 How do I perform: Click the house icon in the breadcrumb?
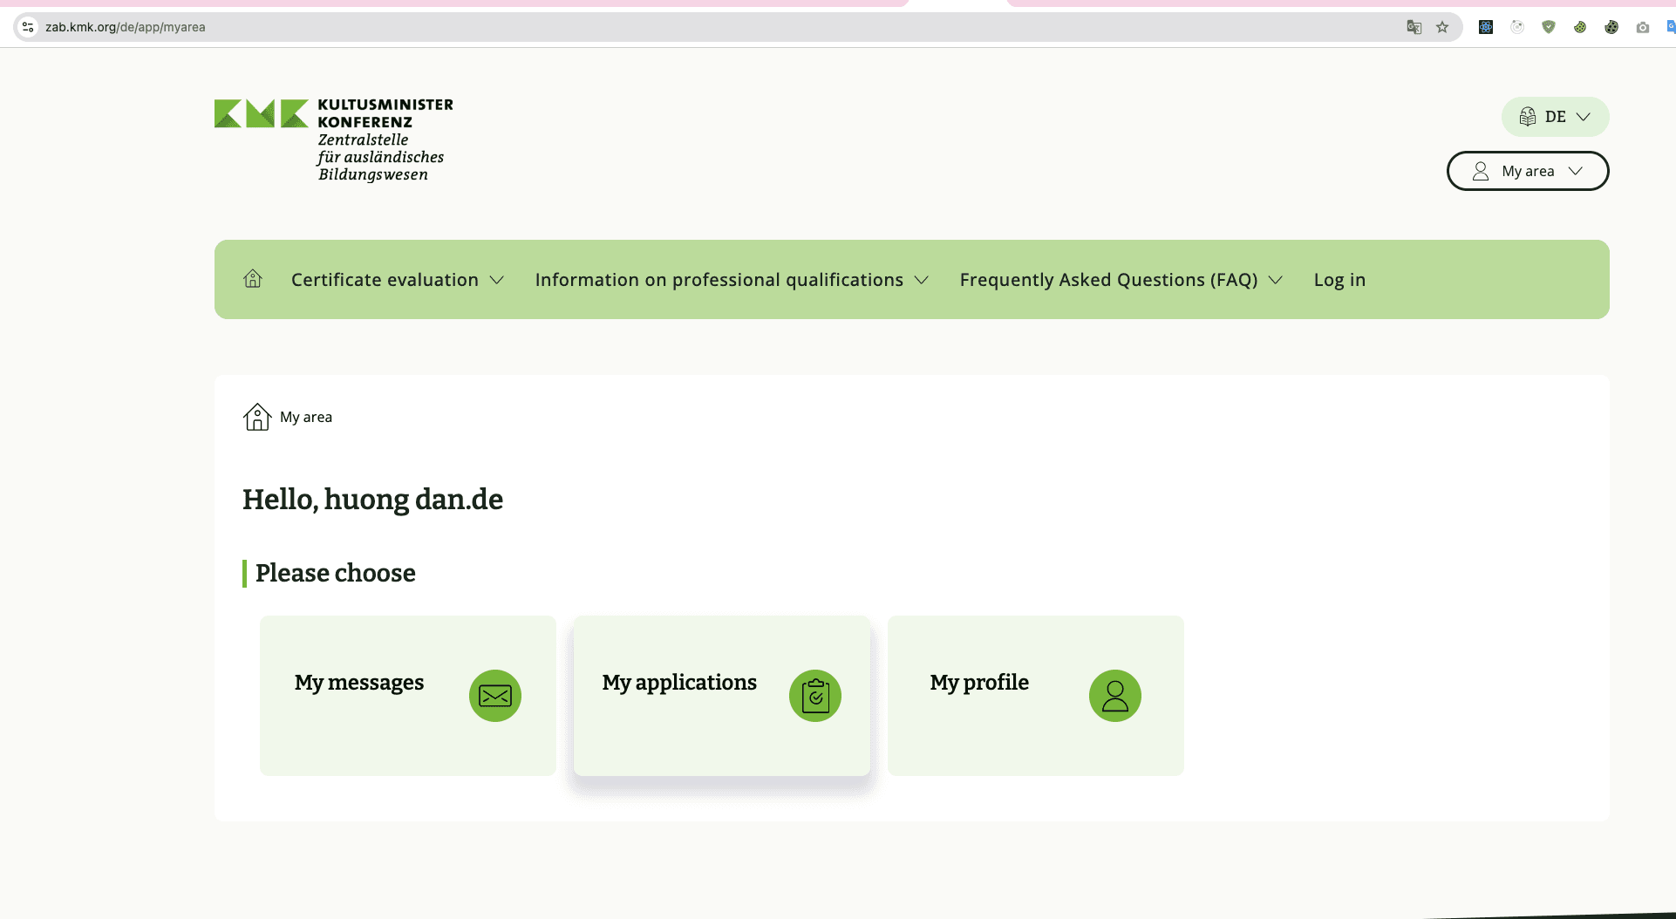pos(257,417)
